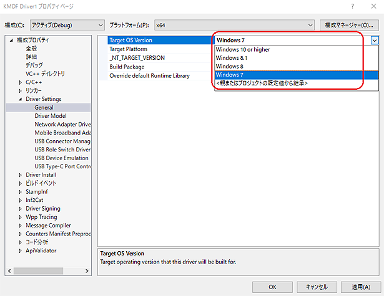Image resolution: width=384 pixels, height=296 pixels.
Task: Expand the C/C++ tree node
Action: (x=21, y=82)
